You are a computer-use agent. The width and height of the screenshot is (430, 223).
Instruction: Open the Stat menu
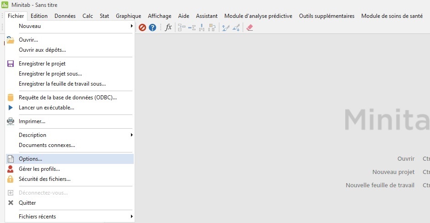tap(104, 16)
